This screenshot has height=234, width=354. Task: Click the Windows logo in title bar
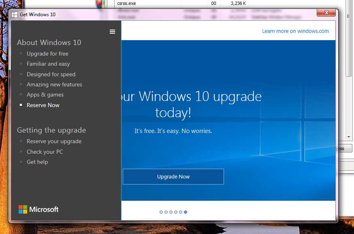15,15
